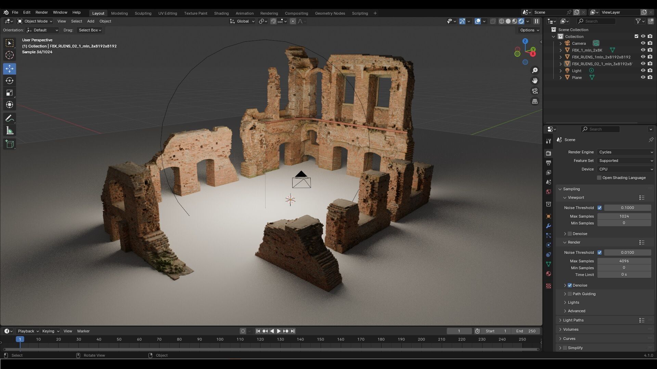Viewport: 657px width, 369px height.
Task: Collapse the Sampling panel
Action: coord(571,189)
